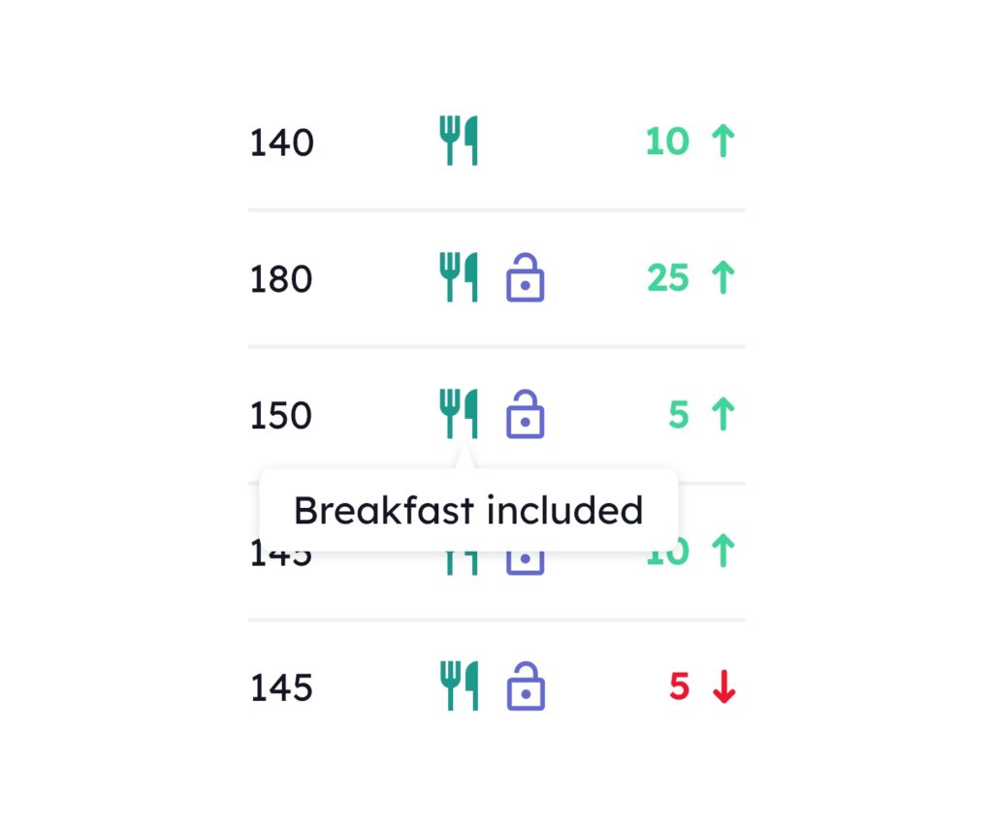Click the breakfast icon in the 180 row
993x827 pixels.
coord(459,278)
